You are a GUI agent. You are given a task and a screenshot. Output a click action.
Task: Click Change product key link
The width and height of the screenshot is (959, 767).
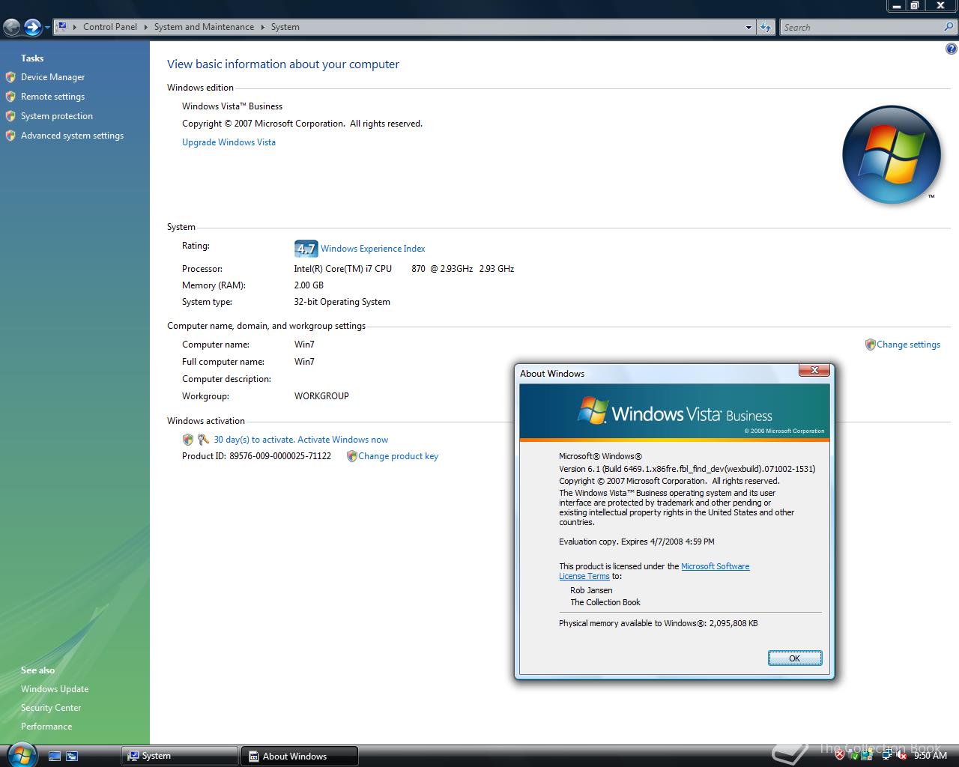point(398,456)
